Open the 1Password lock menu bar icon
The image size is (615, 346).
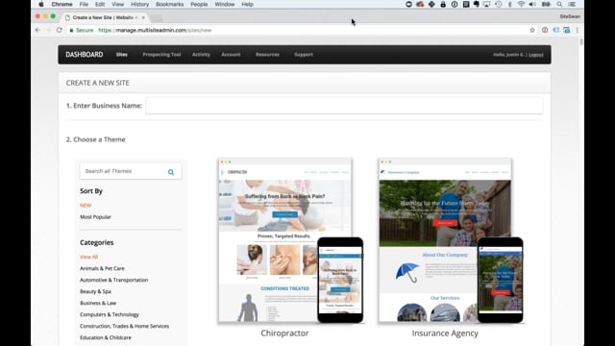tap(443, 4)
